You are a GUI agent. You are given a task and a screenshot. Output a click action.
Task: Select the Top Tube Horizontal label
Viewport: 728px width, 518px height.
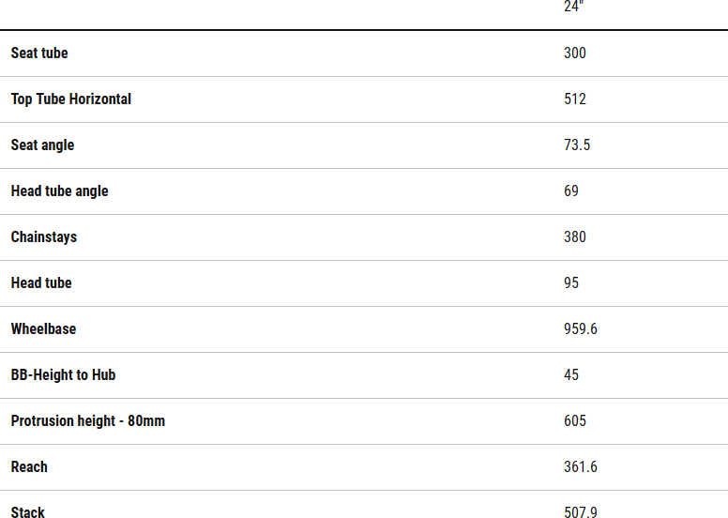[x=71, y=99]
